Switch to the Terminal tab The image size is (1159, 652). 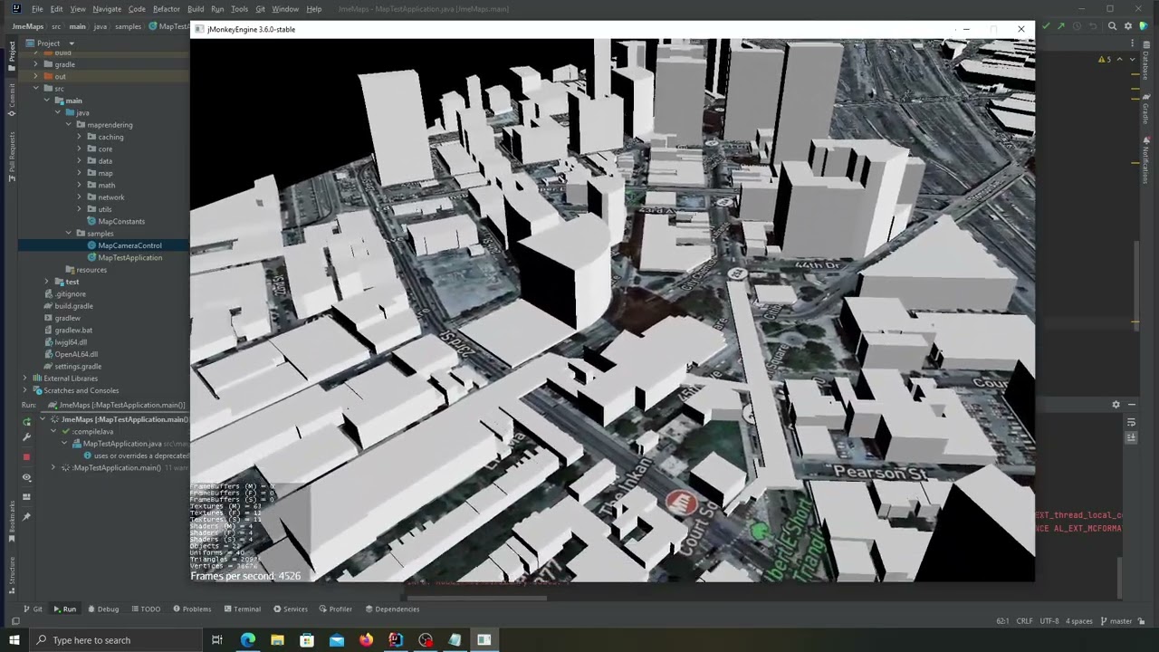241,609
